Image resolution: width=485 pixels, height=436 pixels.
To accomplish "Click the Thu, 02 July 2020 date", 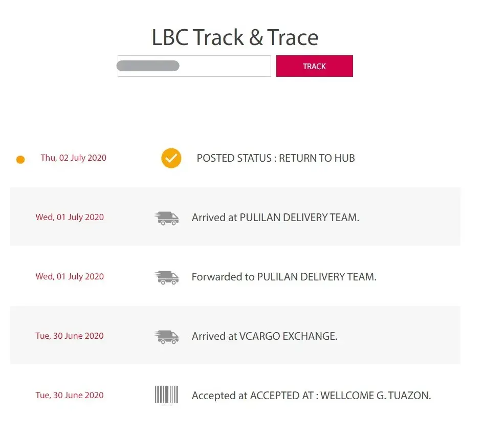I will [74, 158].
